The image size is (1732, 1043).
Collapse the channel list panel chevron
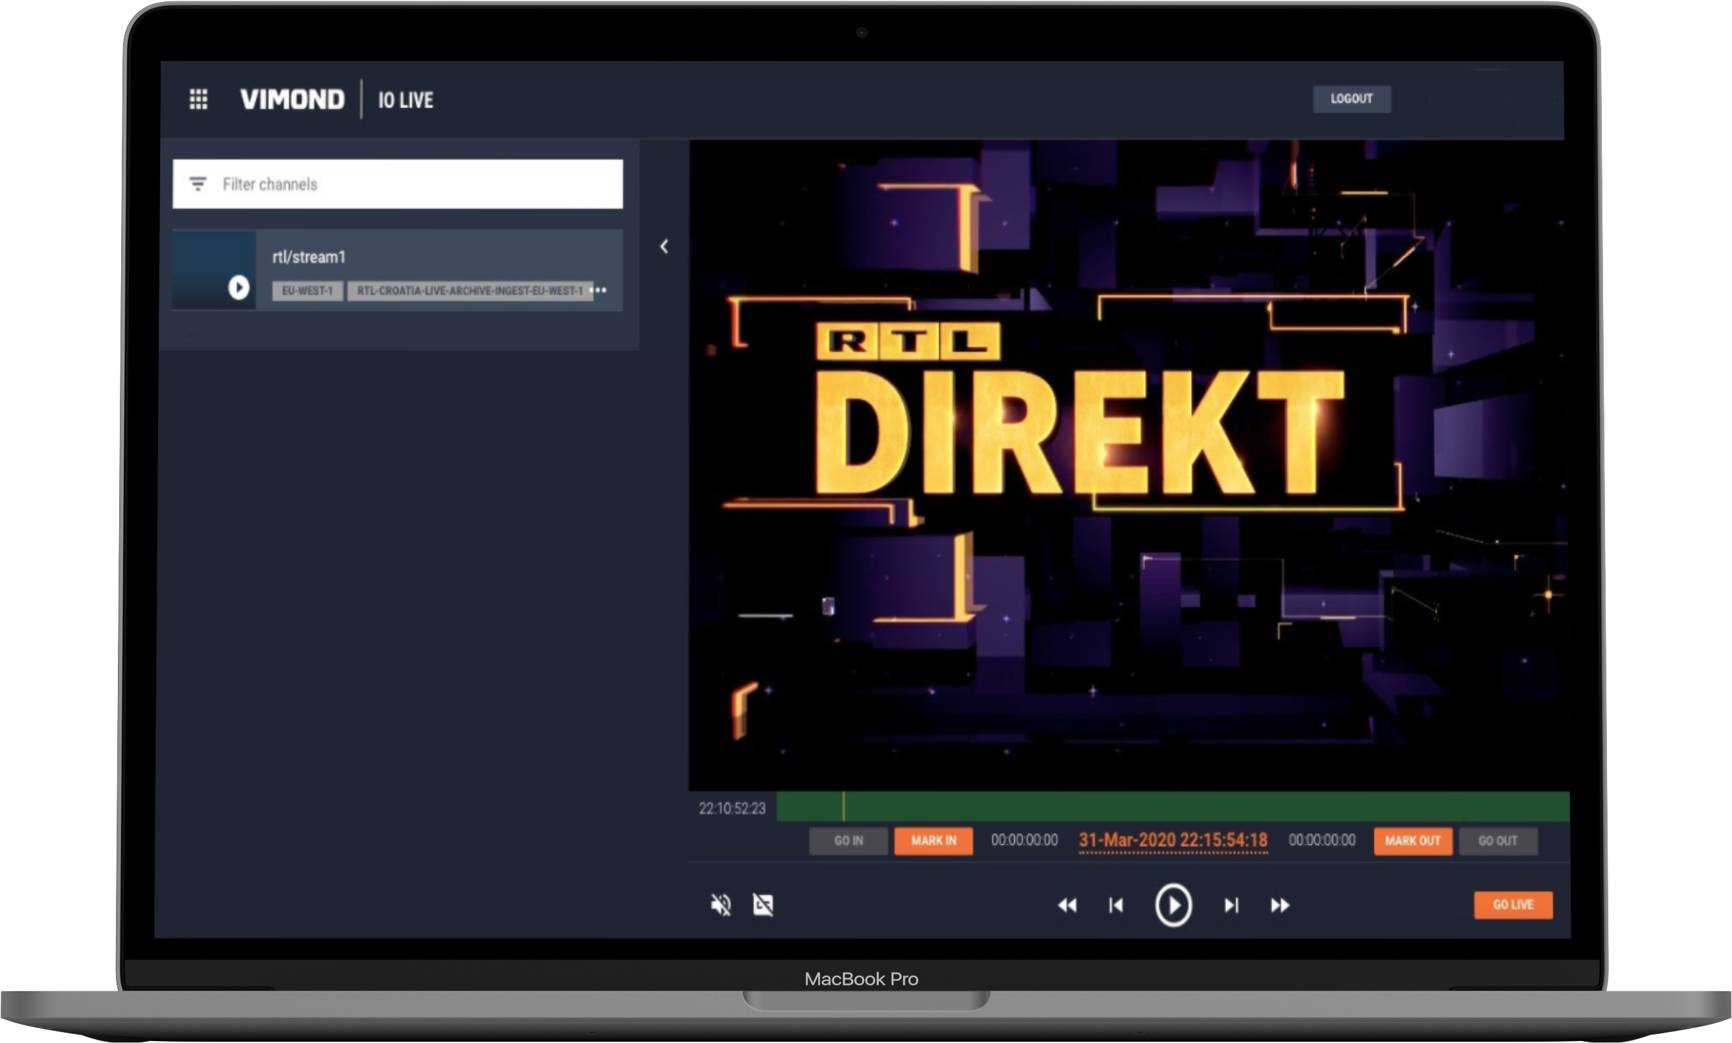663,247
